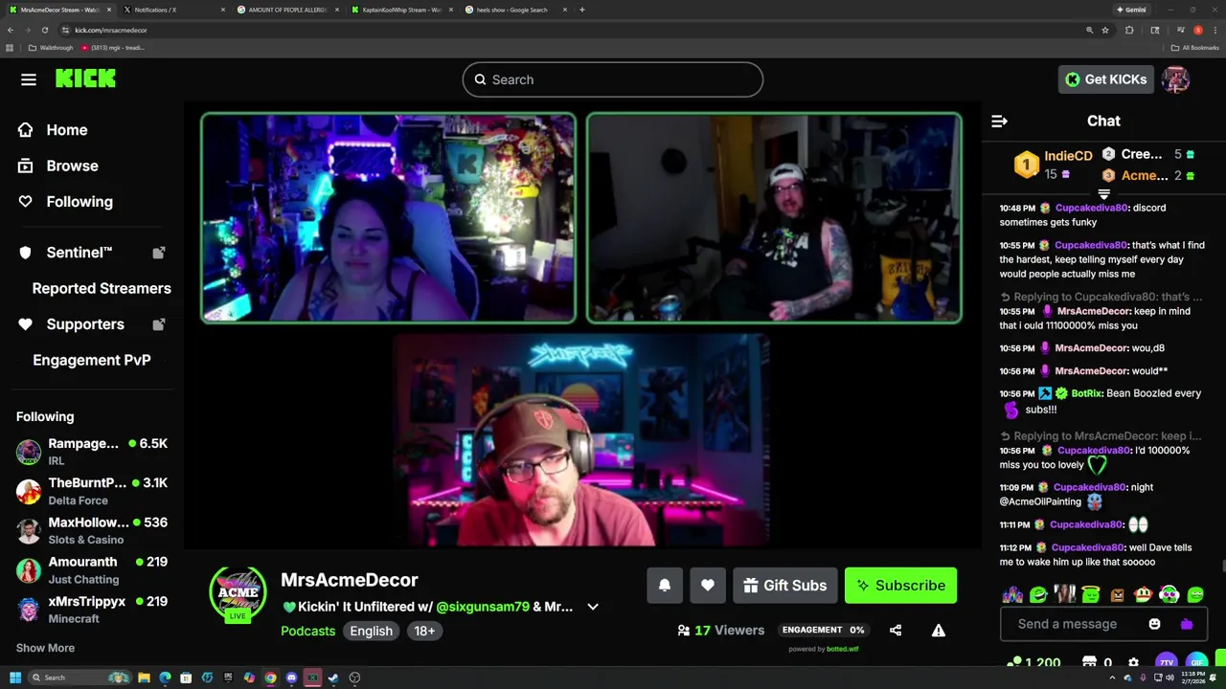Viewport: 1226px width, 689px height.
Task: Open Windows Start menu
Action: 15,678
